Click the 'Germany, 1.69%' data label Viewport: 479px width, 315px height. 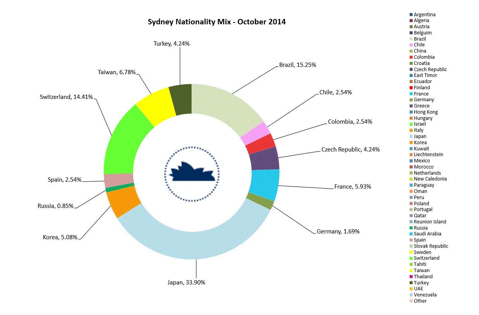point(338,232)
